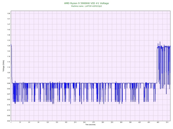Click the 301 seconds tick label
Screen dimensions: 173x129
pos(103,122)
